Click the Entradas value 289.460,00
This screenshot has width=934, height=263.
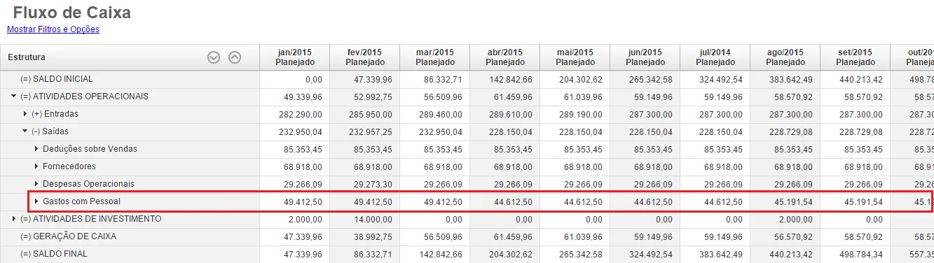tap(441, 114)
